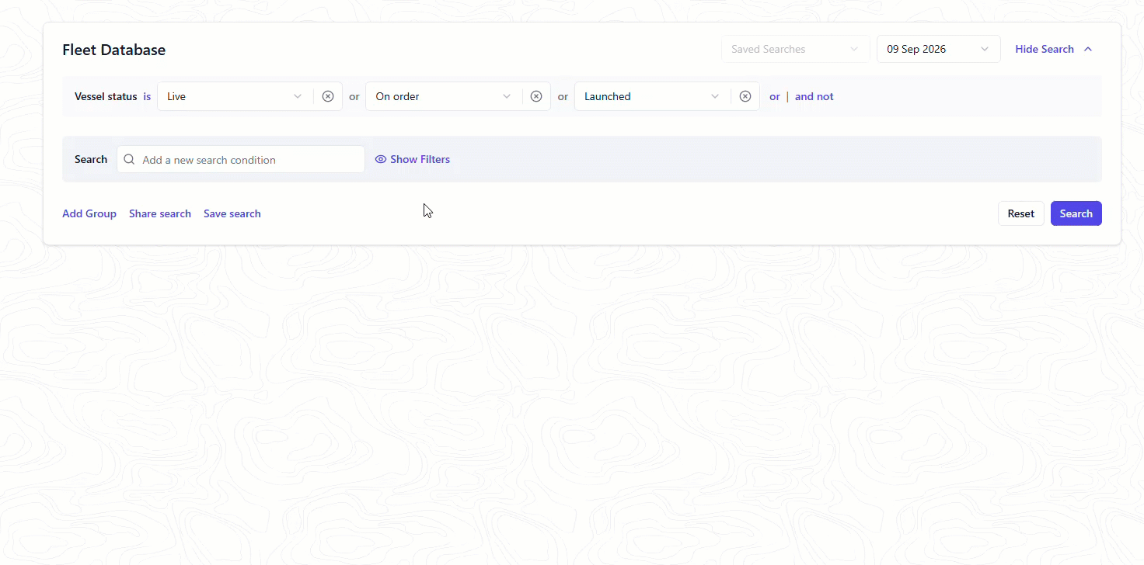
Task: Reset the search conditions
Action: coord(1021,213)
